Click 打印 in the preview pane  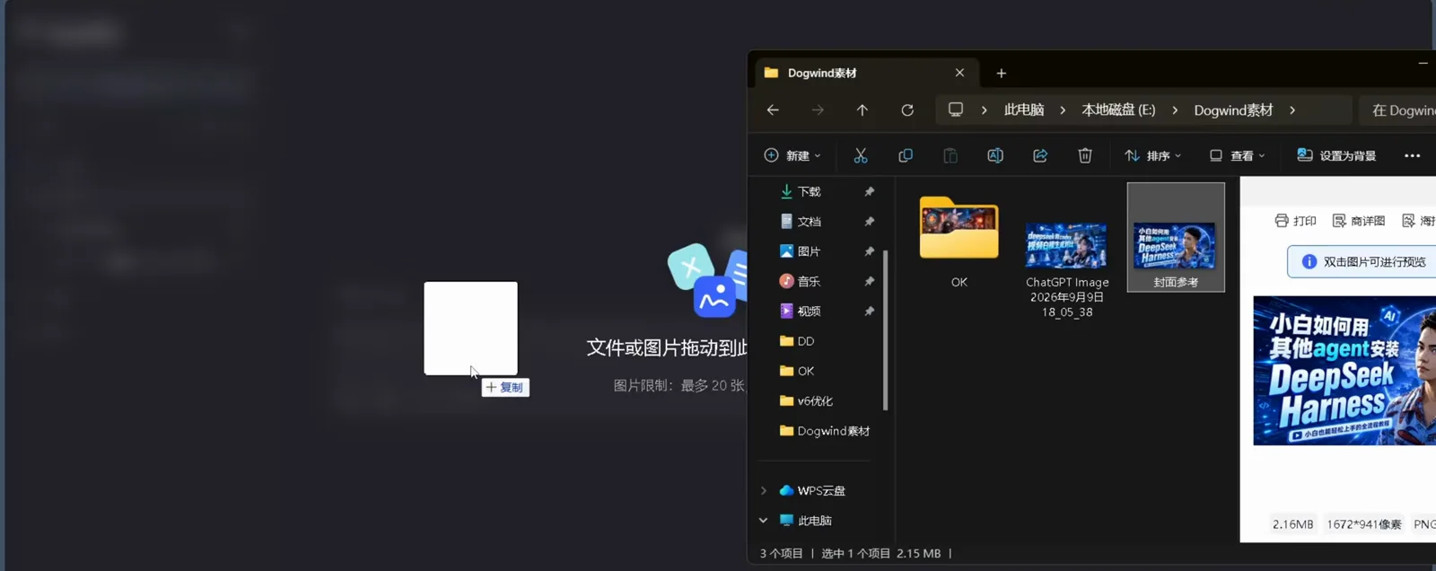pyautogui.click(x=1296, y=221)
